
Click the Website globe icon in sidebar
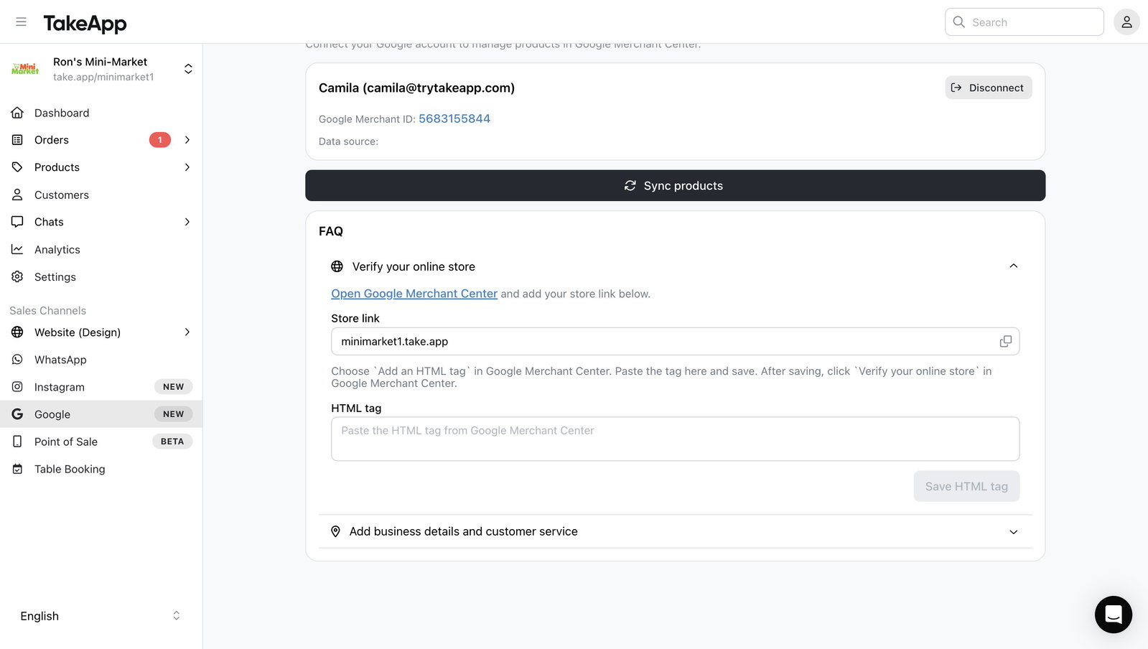[x=17, y=332]
